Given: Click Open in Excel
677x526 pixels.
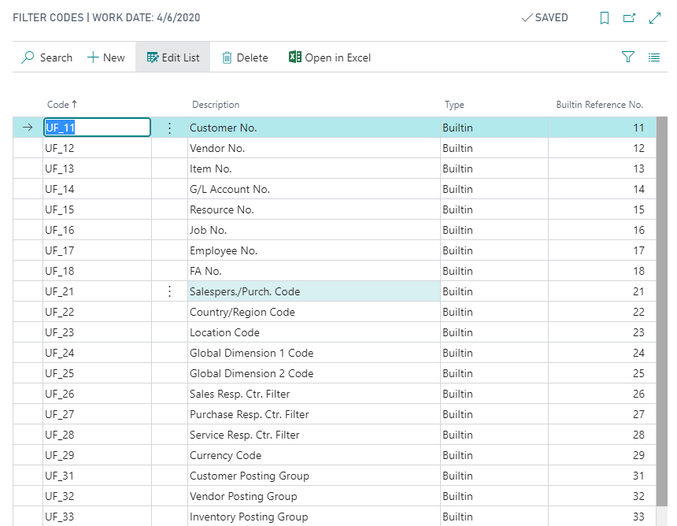Looking at the screenshot, I should click(330, 57).
